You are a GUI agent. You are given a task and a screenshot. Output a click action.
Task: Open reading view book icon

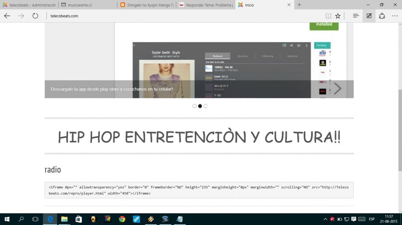coord(328,16)
